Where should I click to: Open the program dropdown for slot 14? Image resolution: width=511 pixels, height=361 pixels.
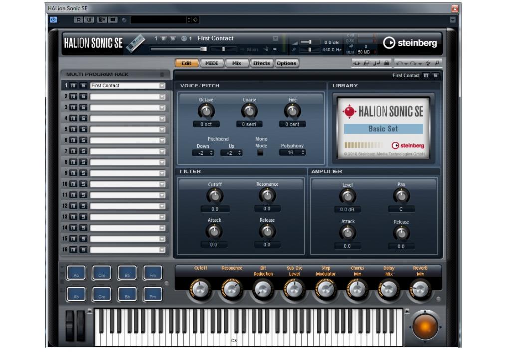162,228
